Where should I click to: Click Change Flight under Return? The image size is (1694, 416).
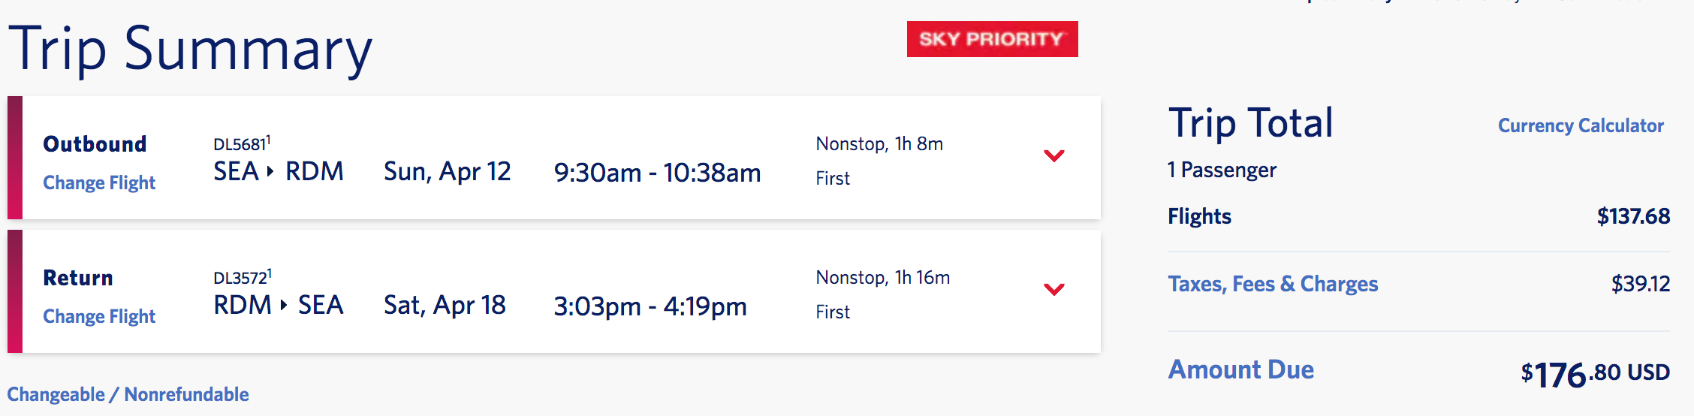tap(99, 316)
